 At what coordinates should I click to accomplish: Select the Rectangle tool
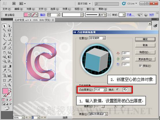tap(9, 39)
